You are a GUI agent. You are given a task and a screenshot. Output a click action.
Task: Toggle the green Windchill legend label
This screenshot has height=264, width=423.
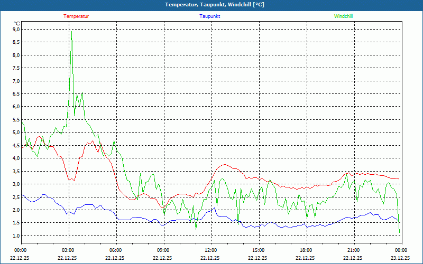point(344,16)
